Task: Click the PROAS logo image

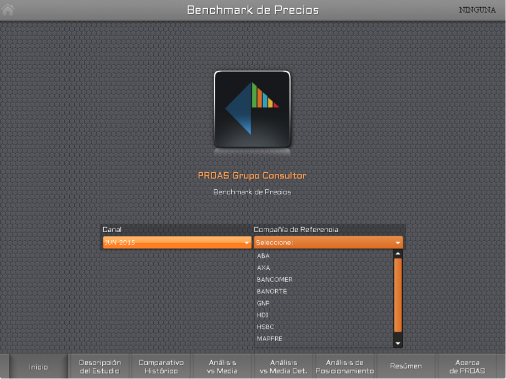Action: click(x=252, y=110)
